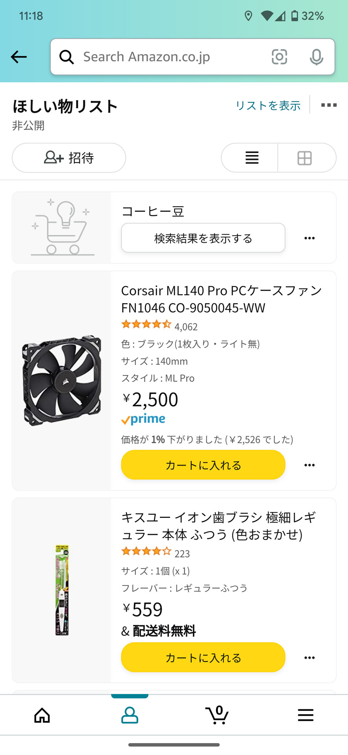Viewport: 348px width, 755px height.
Task: Go back using the back arrow
Action: pos(18,57)
